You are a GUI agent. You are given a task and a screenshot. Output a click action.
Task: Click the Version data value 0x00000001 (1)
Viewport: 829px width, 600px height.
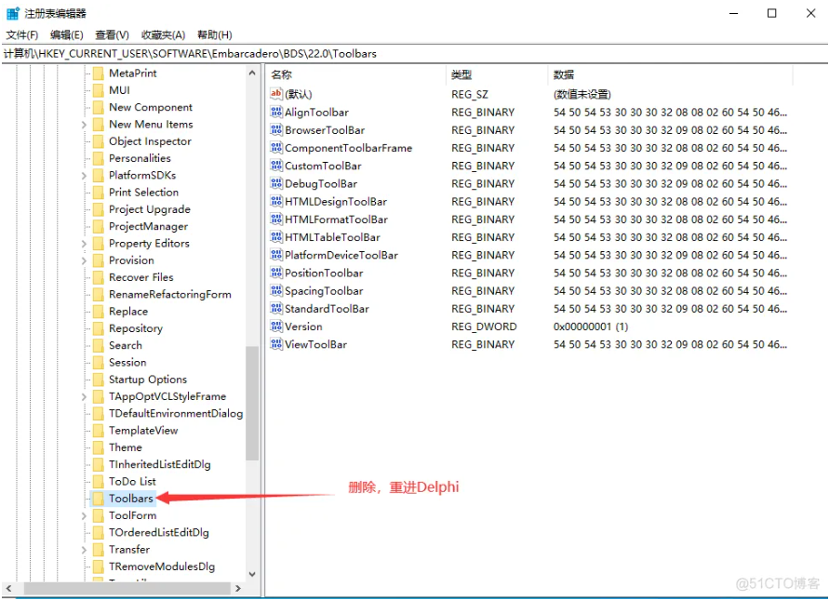point(591,327)
